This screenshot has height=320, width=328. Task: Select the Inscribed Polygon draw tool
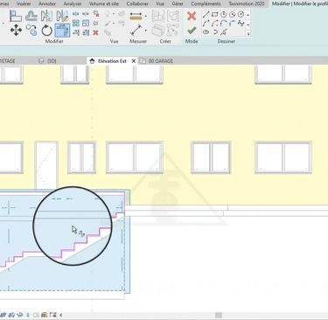pyautogui.click(x=224, y=14)
